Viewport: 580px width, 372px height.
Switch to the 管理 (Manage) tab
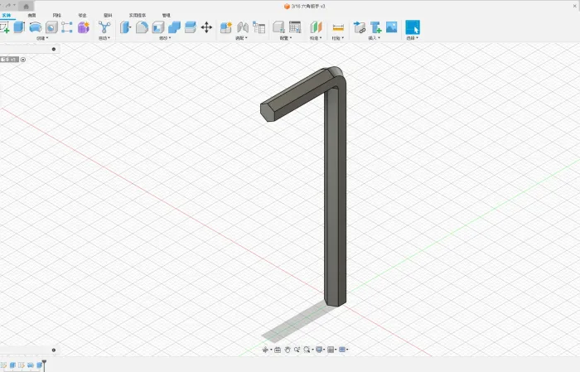click(x=166, y=15)
